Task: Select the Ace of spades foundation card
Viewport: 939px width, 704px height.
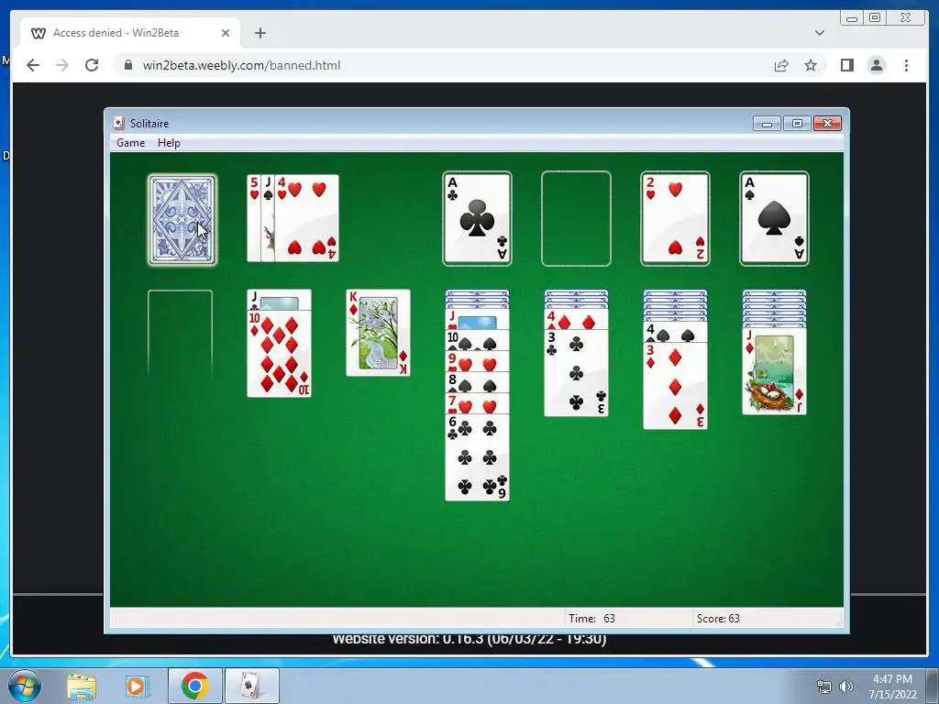Action: click(x=774, y=218)
